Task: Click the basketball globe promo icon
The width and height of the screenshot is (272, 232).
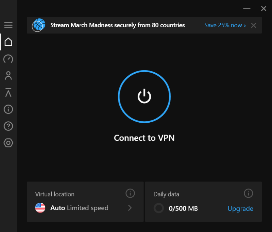Action: tap(38, 25)
